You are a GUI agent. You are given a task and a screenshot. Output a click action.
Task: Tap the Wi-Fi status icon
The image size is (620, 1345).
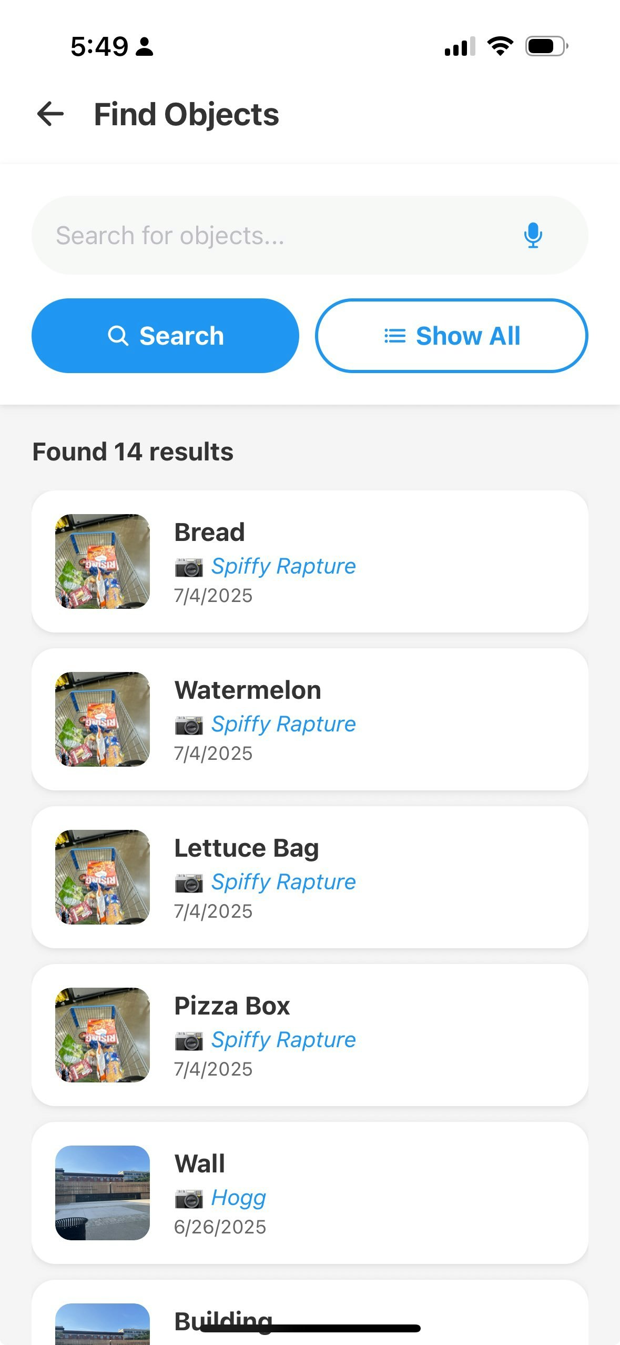click(500, 46)
